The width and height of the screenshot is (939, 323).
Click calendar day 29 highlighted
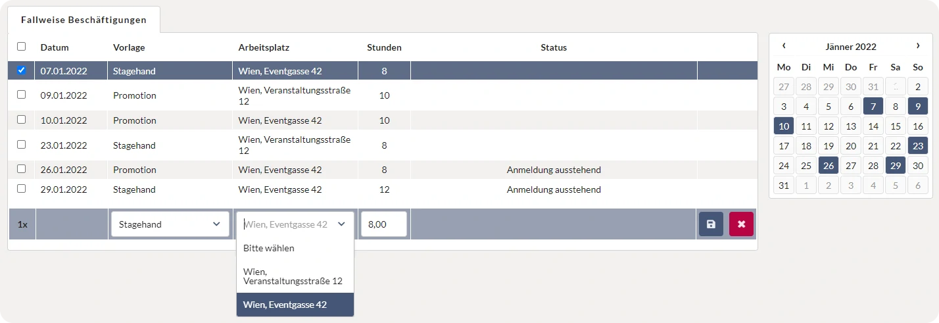(895, 166)
